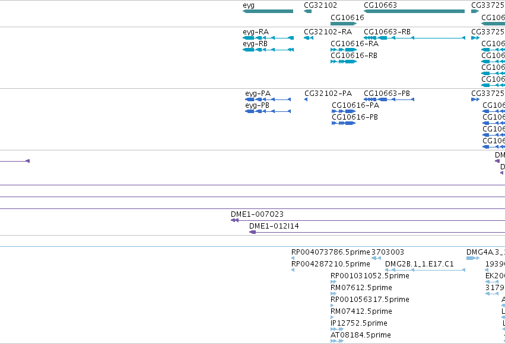
Task: Click the 'RP001031052.5prime' EST label
Action: 370,276
